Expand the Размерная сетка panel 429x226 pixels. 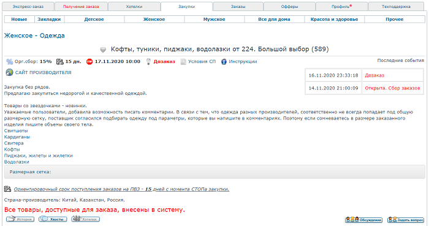pos(214,172)
